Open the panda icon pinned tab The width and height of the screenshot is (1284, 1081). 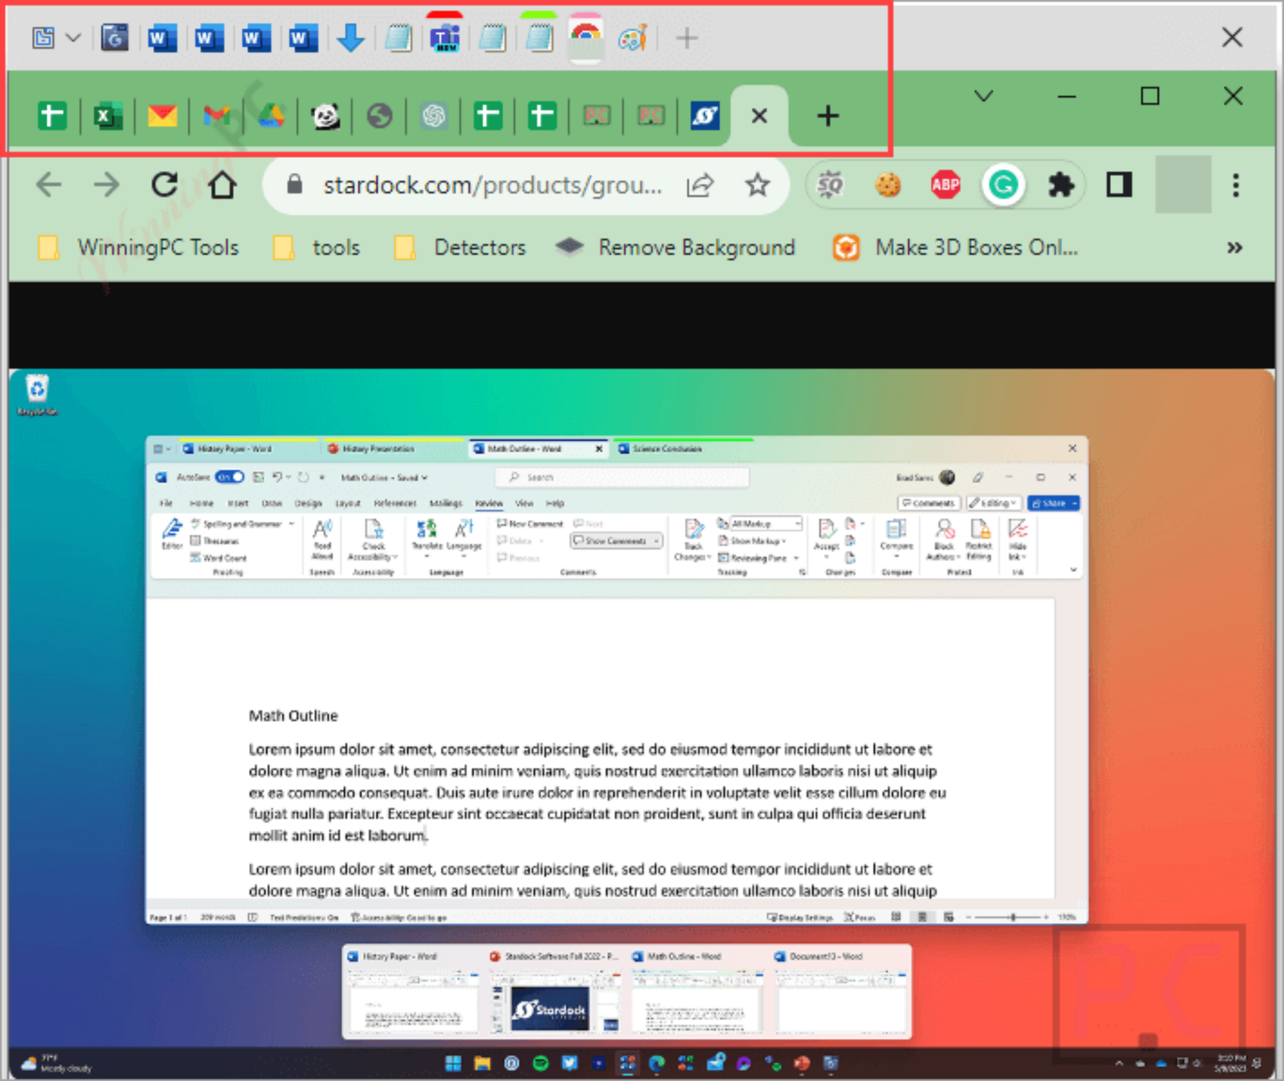point(325,116)
